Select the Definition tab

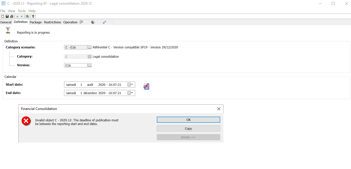[x=21, y=22]
